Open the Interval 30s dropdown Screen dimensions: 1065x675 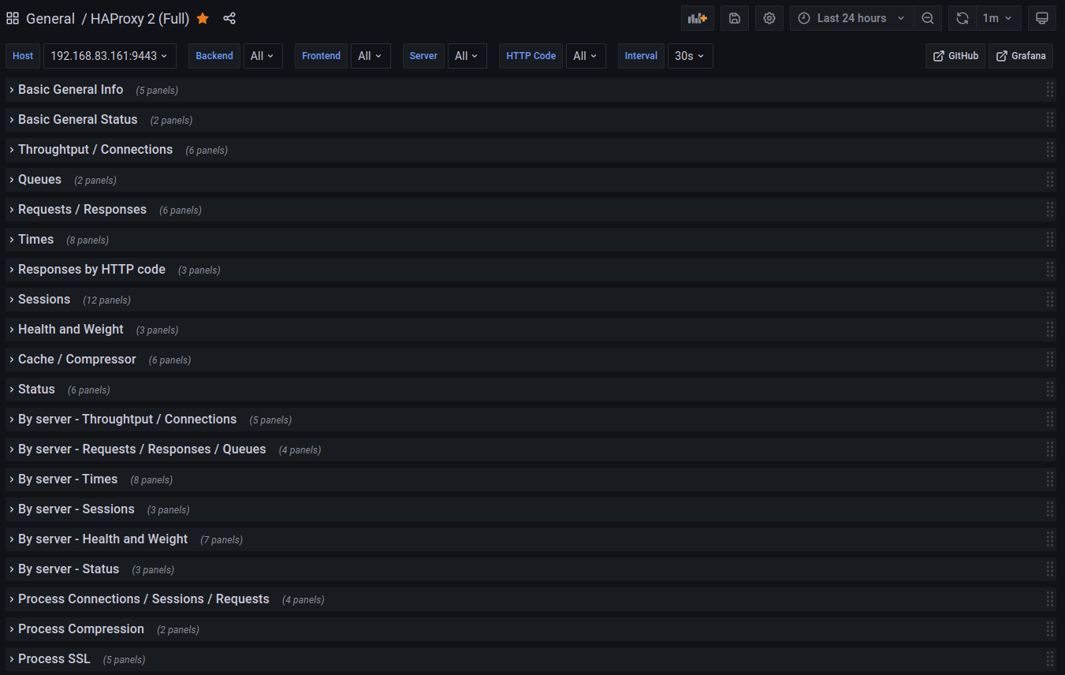point(690,56)
